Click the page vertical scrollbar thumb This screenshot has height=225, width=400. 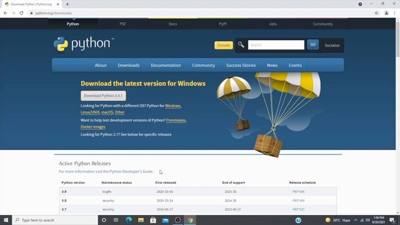[397, 39]
